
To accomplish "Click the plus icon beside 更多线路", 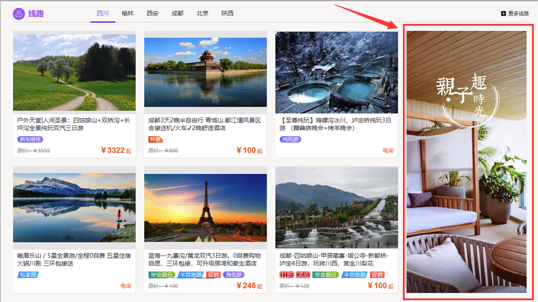I will coord(503,13).
